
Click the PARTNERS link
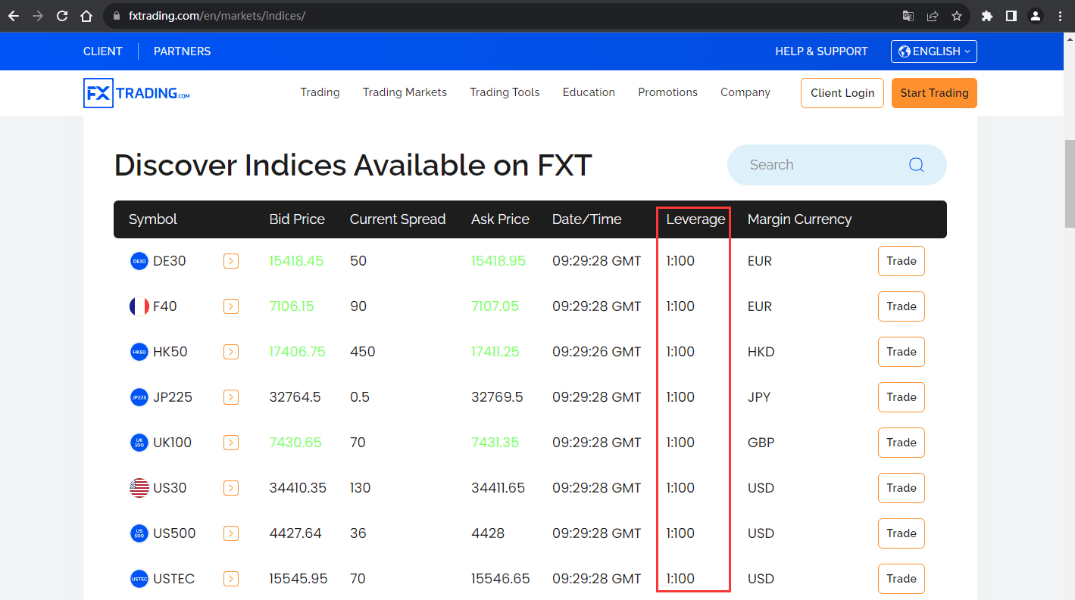(182, 51)
